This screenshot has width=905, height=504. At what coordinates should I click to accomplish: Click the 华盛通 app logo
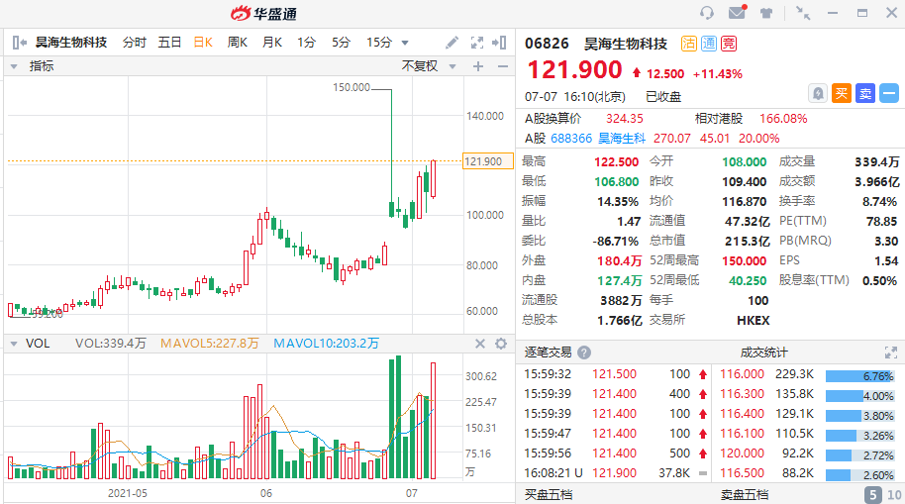click(x=263, y=13)
